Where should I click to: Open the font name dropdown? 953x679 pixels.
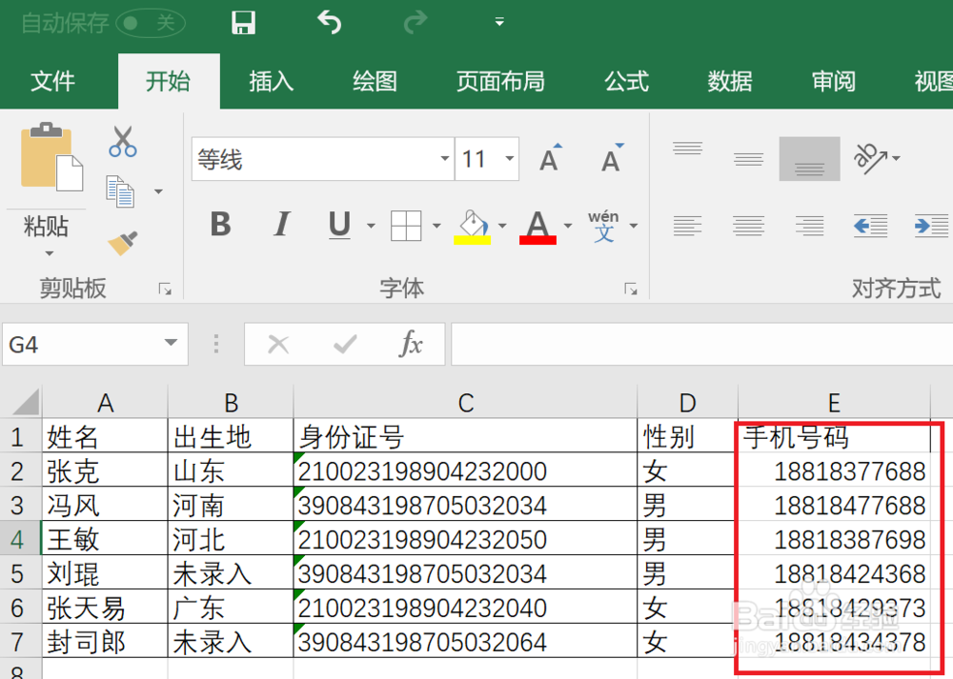click(444, 159)
